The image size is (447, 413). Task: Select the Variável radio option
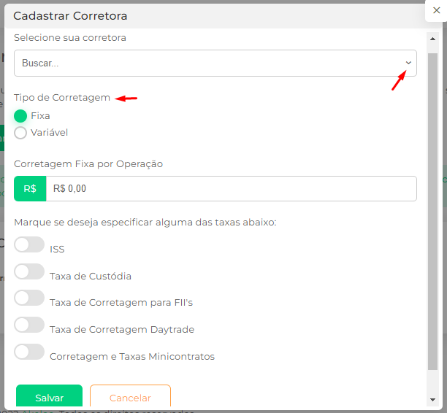(20, 133)
